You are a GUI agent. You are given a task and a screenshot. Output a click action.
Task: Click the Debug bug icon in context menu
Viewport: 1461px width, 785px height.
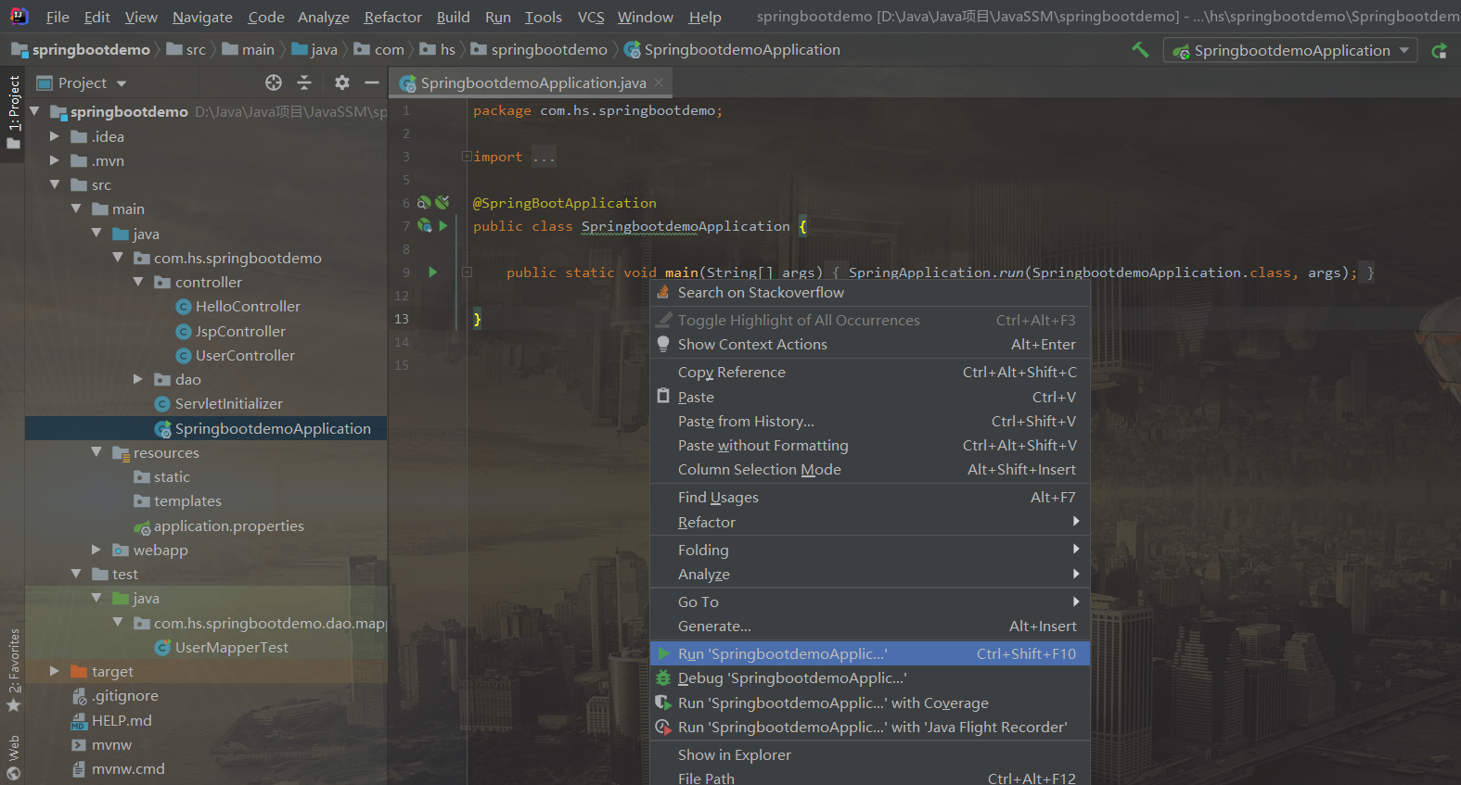663,678
